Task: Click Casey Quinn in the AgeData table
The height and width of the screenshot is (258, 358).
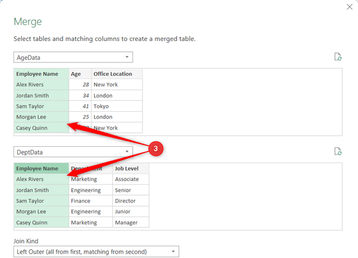Action: pos(42,128)
